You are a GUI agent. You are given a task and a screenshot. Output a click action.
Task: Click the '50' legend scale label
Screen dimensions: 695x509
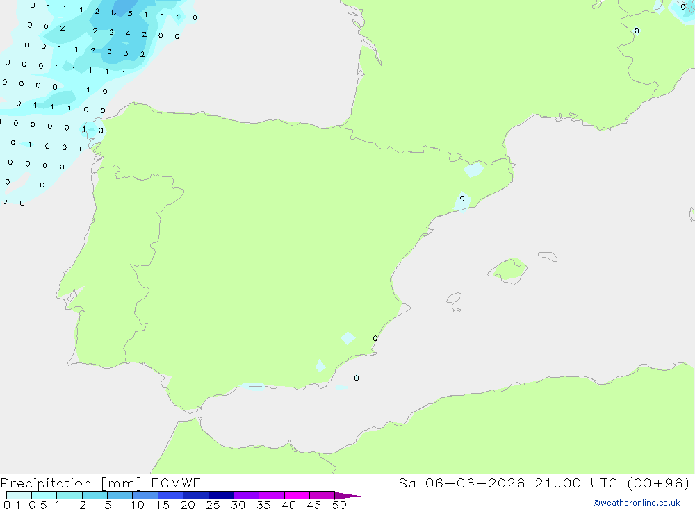(x=339, y=505)
